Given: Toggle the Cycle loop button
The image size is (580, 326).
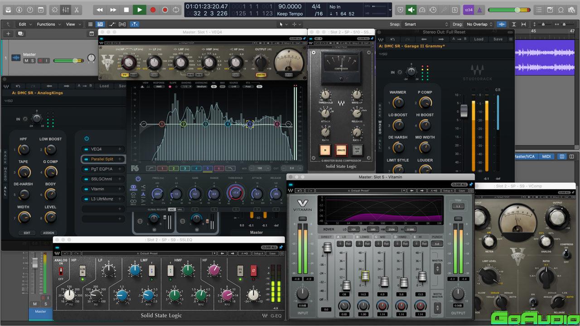Looking at the screenshot, I should coord(176,10).
